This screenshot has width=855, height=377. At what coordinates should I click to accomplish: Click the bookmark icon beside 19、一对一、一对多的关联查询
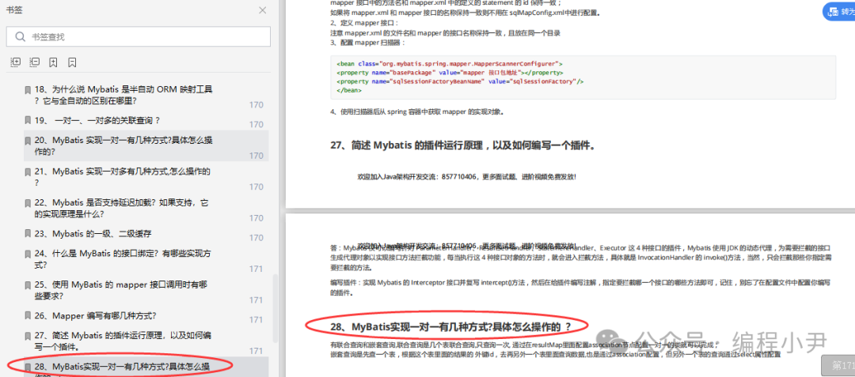click(28, 120)
